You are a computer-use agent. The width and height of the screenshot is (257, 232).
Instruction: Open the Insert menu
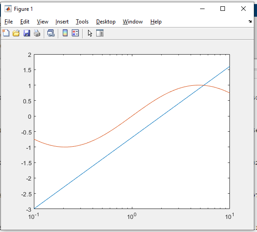[62, 22]
